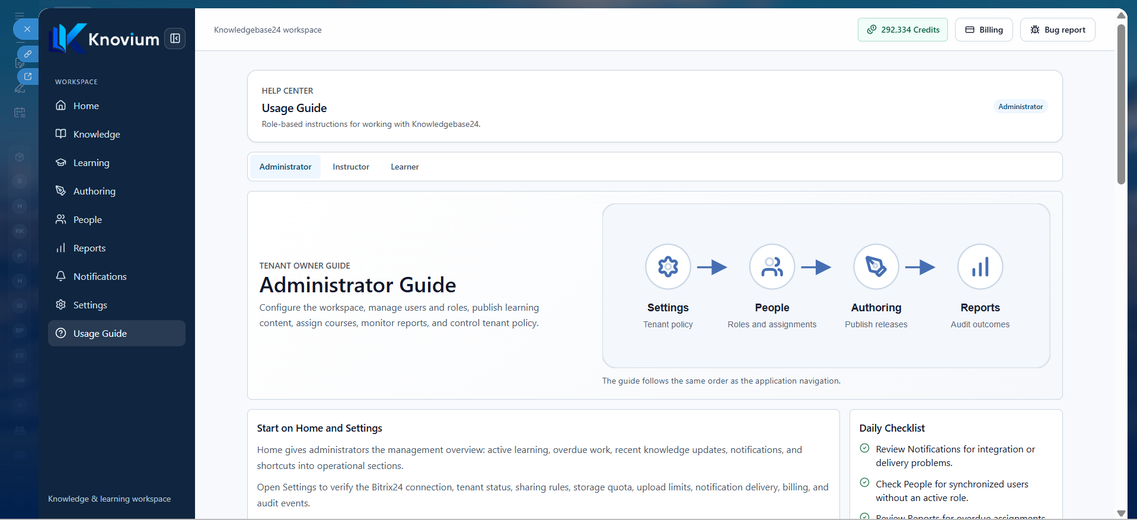Open the hamburger menu at top left
The height and width of the screenshot is (520, 1137).
pos(20,15)
